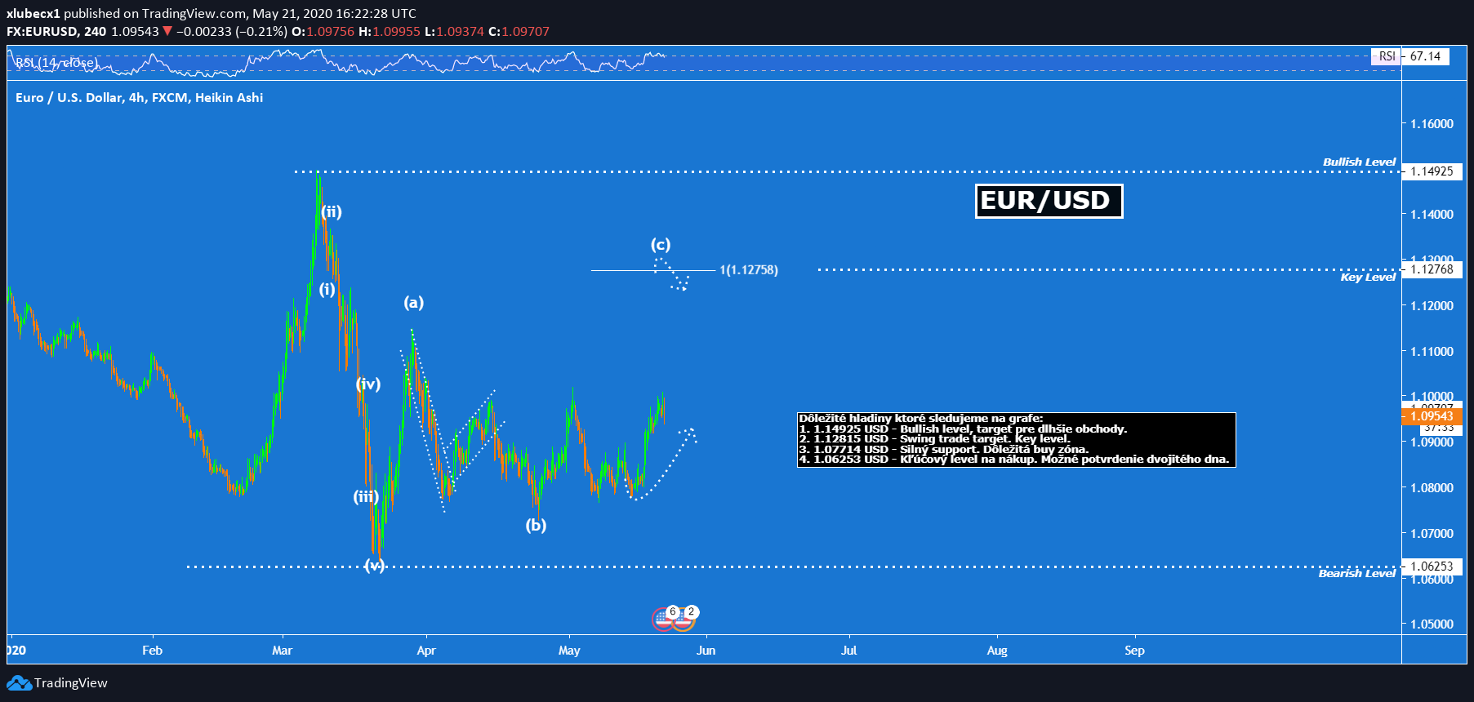Image resolution: width=1474 pixels, height=702 pixels.
Task: Open the orange-ringed US economic event icon
Action: click(684, 621)
